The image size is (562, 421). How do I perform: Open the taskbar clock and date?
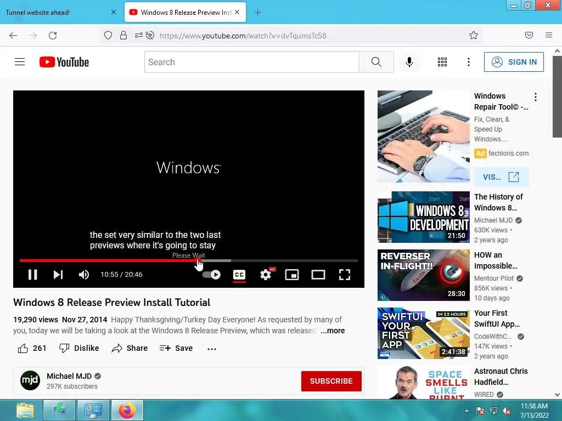click(534, 411)
